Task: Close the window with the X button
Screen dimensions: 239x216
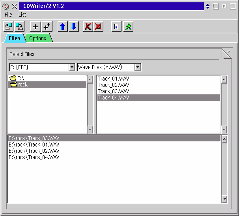Action: click(x=15, y=6)
